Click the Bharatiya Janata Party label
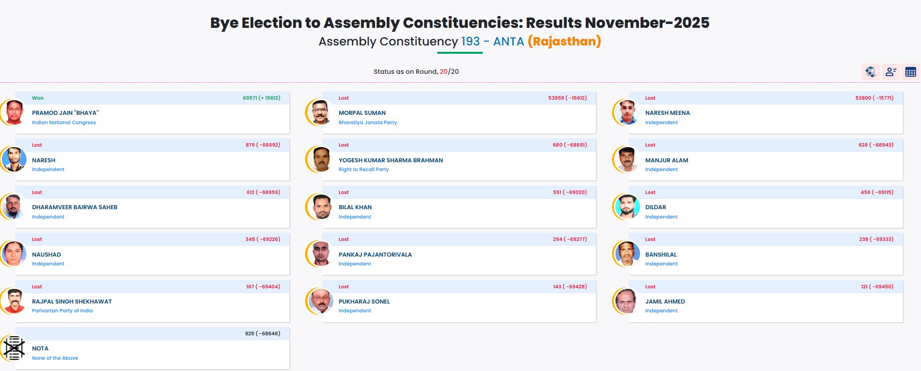 click(368, 123)
